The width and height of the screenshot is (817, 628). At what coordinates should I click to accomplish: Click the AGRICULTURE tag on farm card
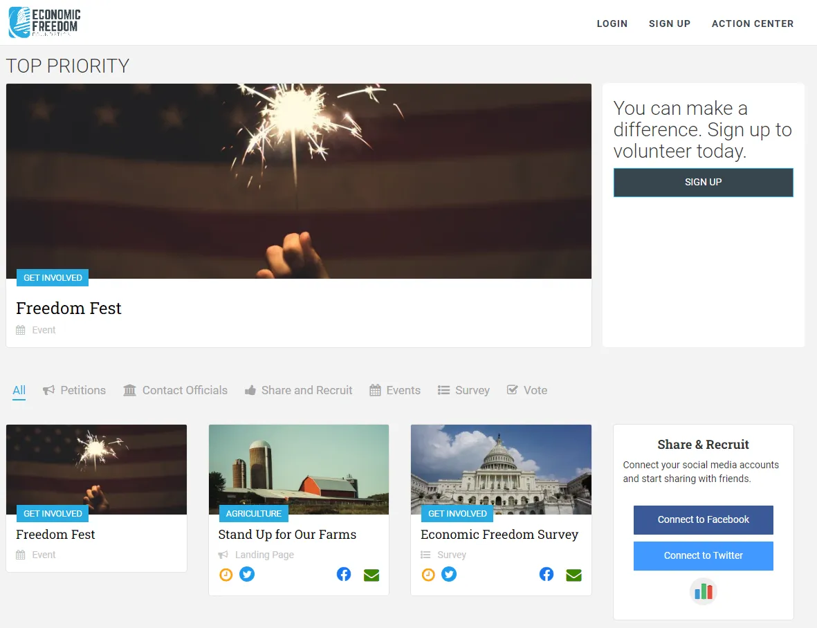(x=254, y=513)
